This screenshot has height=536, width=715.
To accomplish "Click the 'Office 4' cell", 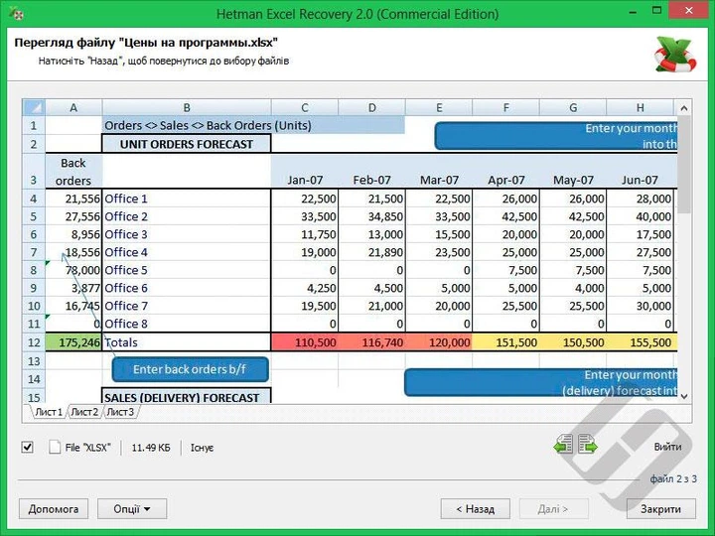I will pos(187,252).
